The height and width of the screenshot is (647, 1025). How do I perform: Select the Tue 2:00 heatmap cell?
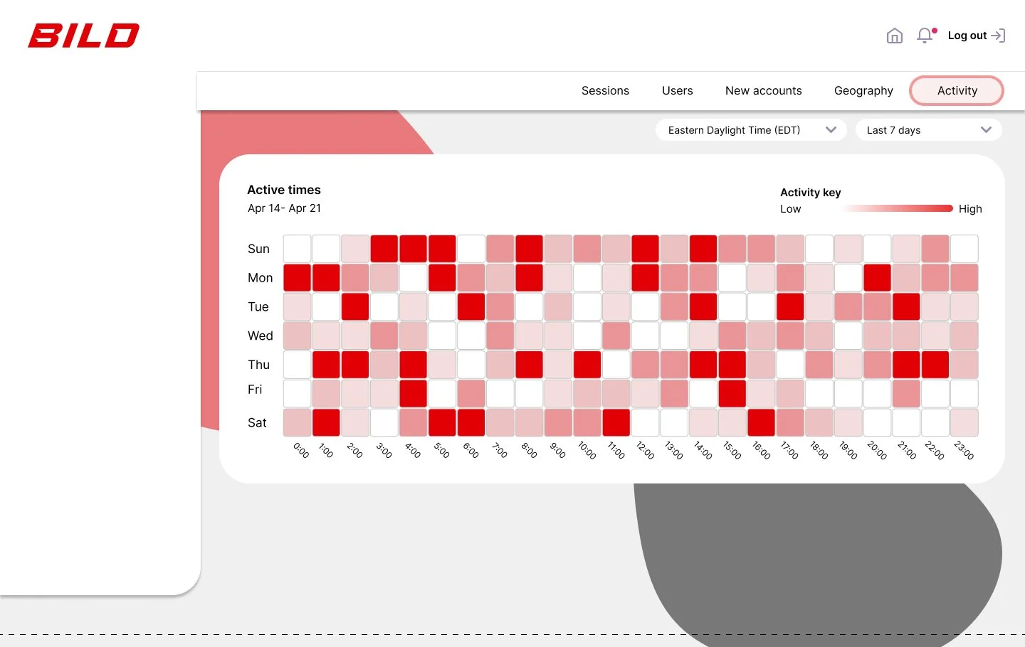point(355,306)
